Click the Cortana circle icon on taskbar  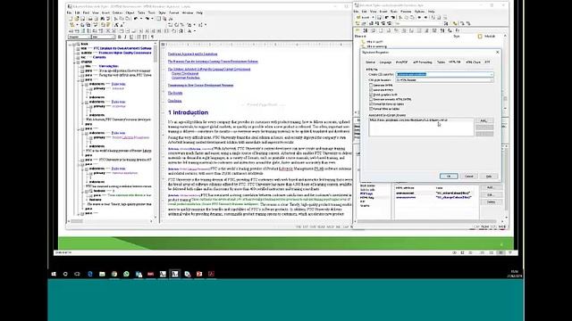coord(65,274)
